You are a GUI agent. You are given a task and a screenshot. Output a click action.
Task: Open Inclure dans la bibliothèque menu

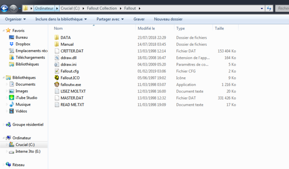coord(61,19)
